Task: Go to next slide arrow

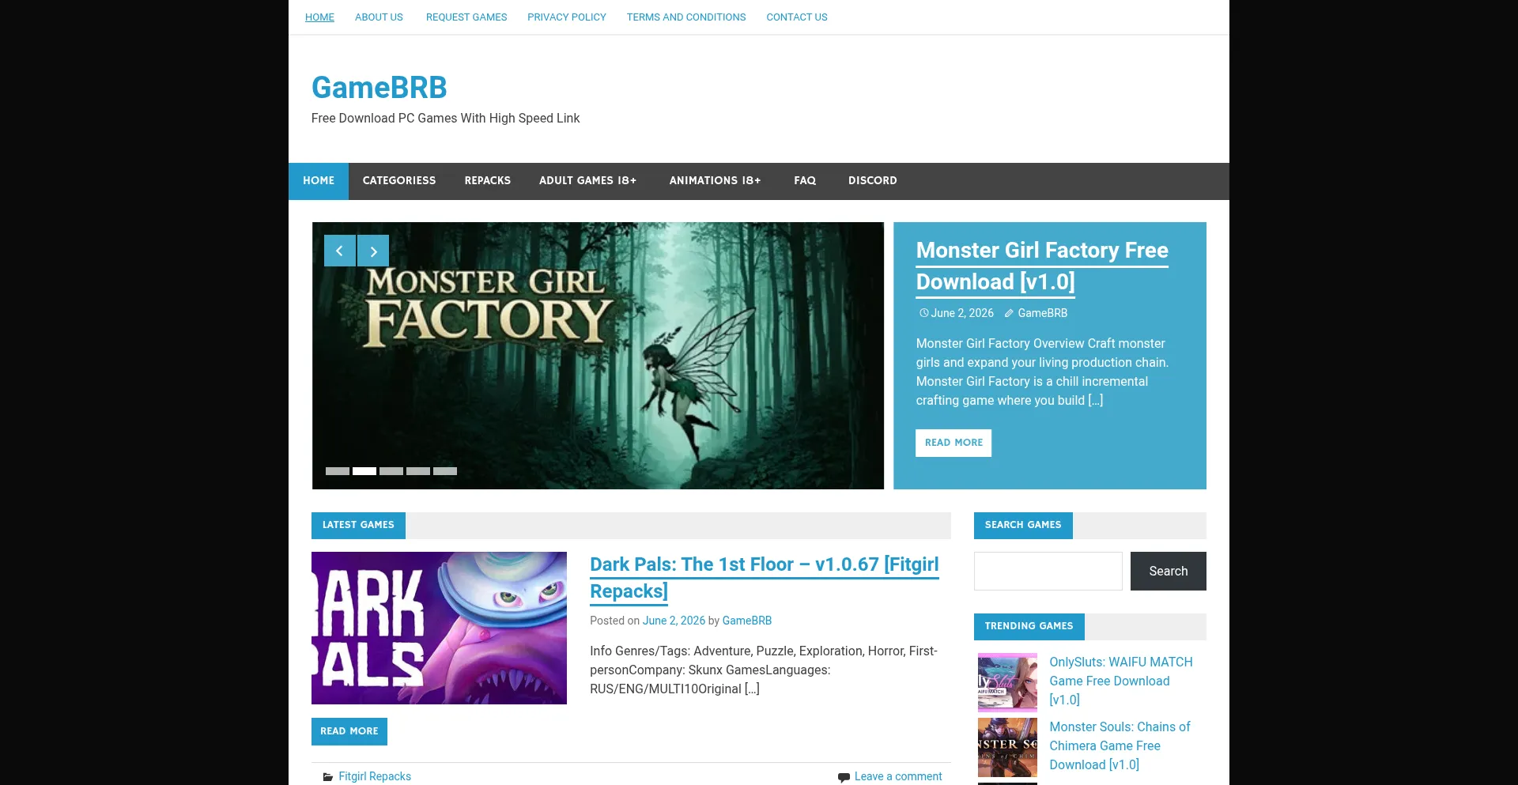Action: [373, 251]
